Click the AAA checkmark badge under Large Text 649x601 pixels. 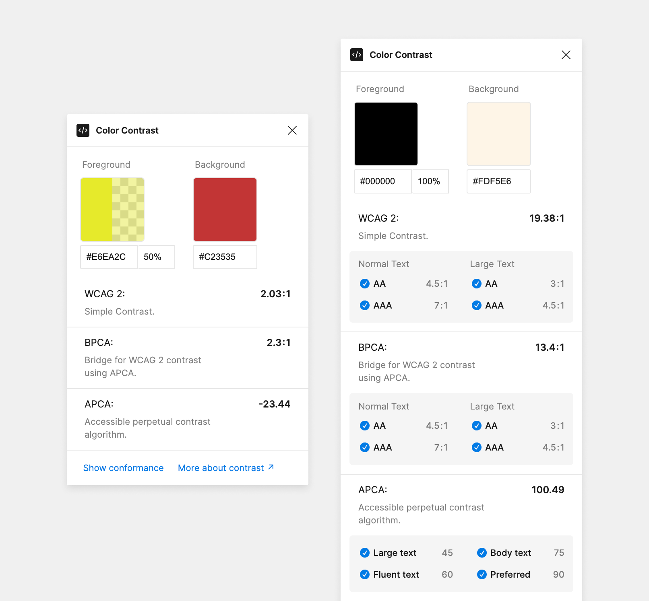[477, 305]
